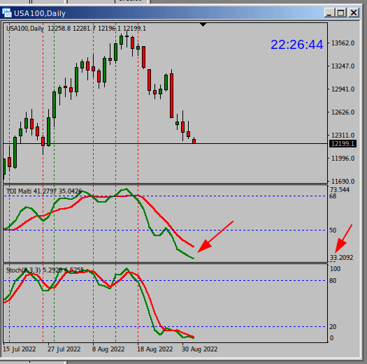The width and height of the screenshot is (367, 364).
Task: Click the 12941.0 price scale label
Action: (343, 89)
